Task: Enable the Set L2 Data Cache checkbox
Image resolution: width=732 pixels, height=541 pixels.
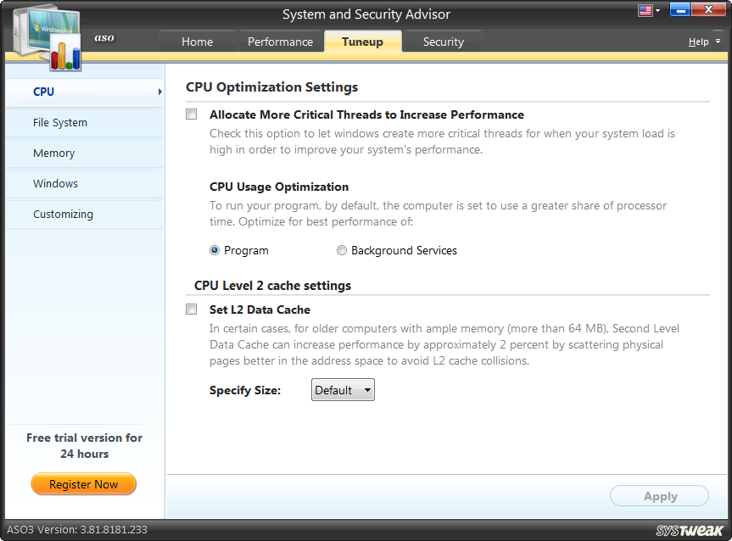Action: [x=191, y=309]
